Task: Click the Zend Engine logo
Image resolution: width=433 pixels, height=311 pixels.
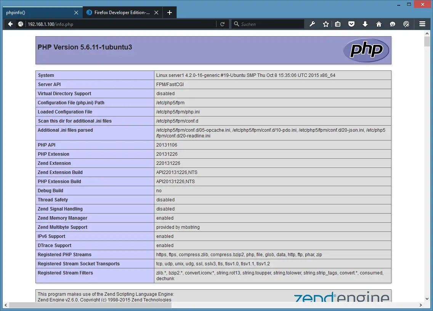Action: tap(342, 297)
